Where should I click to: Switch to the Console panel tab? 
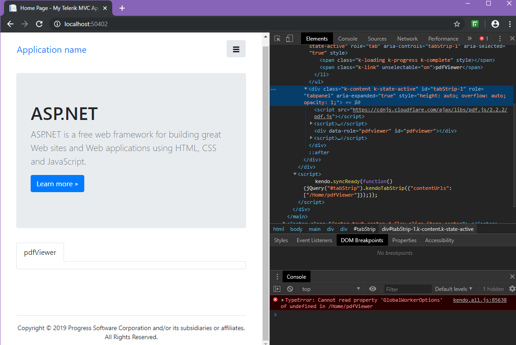(347, 38)
